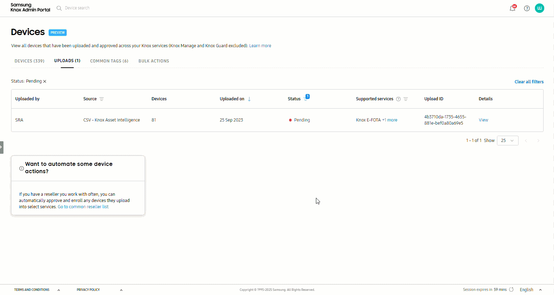This screenshot has width=554, height=295.
Task: Click Clear all filters link
Action: click(529, 82)
